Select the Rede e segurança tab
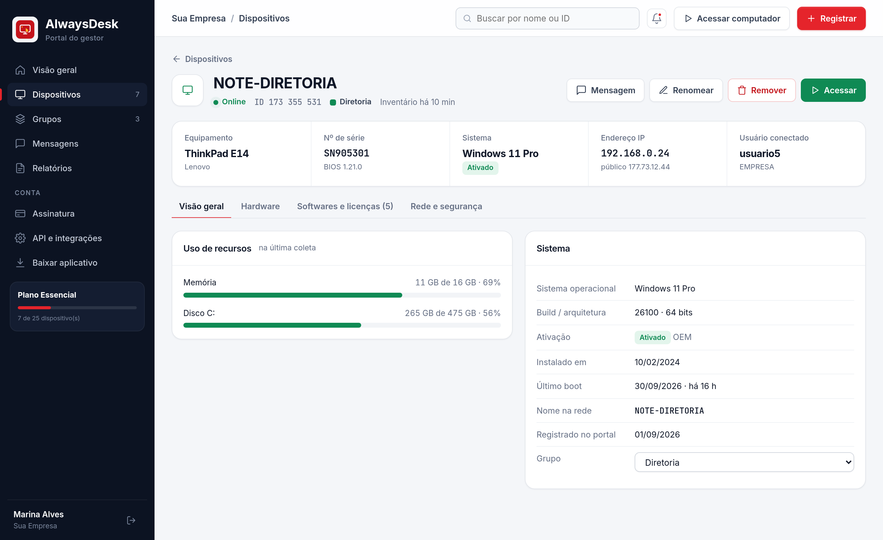Image resolution: width=883 pixels, height=540 pixels. coord(446,206)
